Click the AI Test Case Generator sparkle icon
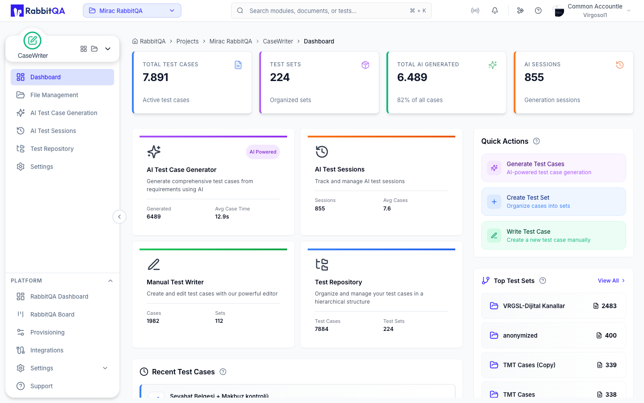644x403 pixels. coord(154,152)
